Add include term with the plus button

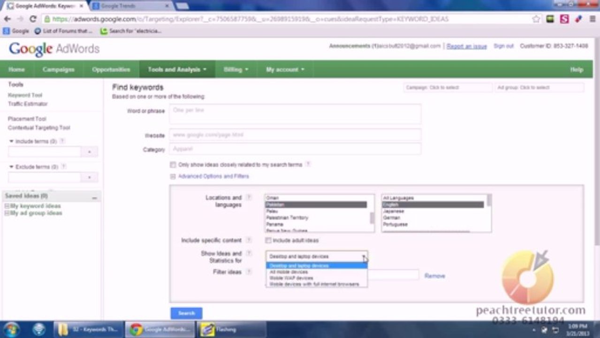pyautogui.click(x=89, y=152)
